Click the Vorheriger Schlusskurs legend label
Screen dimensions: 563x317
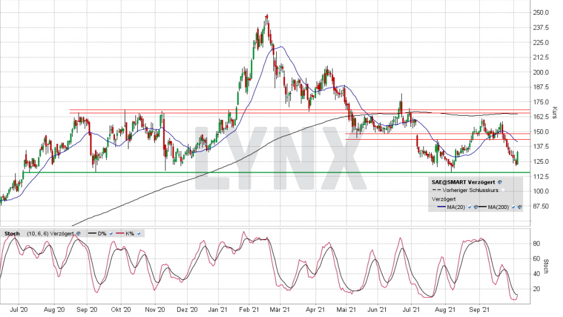[x=470, y=190]
